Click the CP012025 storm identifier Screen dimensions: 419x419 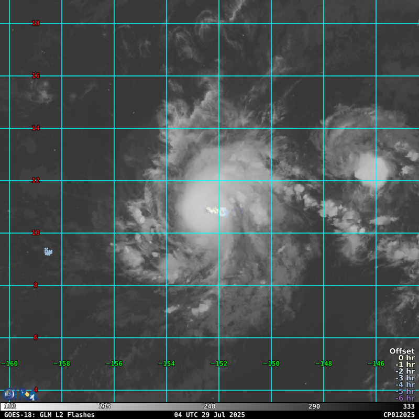399,415
